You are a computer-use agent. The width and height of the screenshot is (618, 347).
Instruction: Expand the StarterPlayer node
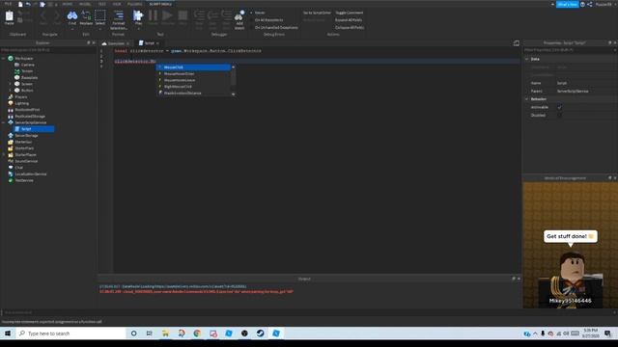(x=4, y=154)
